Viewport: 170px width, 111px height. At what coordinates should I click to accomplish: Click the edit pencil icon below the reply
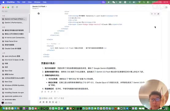tap(52, 92)
